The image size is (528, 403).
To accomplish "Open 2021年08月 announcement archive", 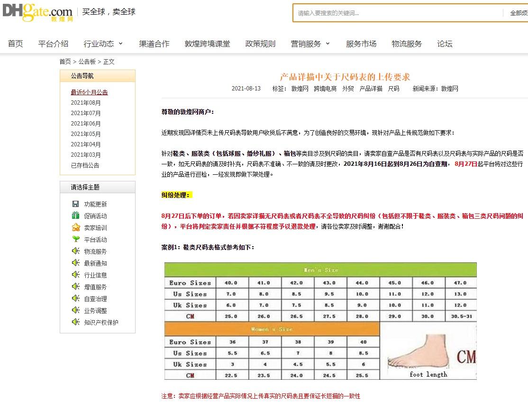I will click(86, 103).
